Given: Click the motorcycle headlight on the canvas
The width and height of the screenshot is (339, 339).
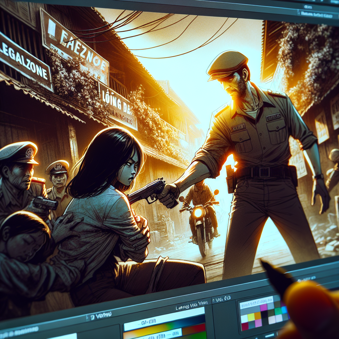Looking at the screenshot, I should click(198, 212).
